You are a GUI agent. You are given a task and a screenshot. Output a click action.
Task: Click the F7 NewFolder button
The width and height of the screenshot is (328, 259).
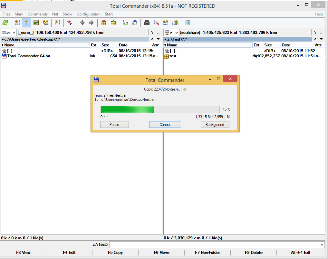click(x=207, y=253)
